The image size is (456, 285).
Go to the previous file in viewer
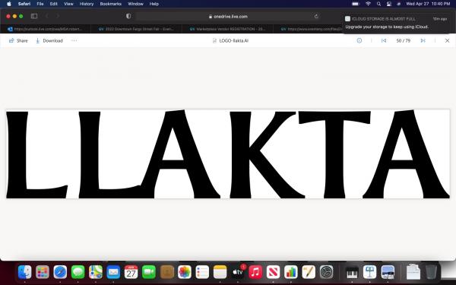tap(384, 40)
